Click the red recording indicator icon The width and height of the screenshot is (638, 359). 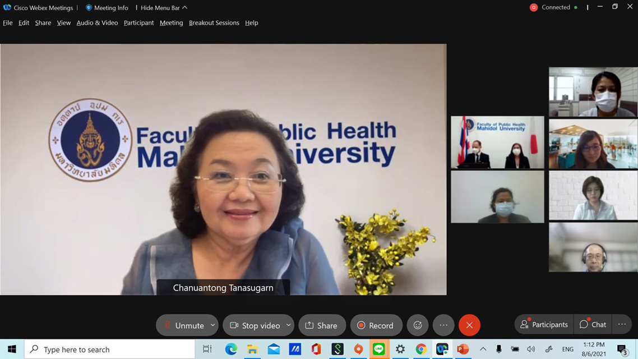click(x=533, y=7)
